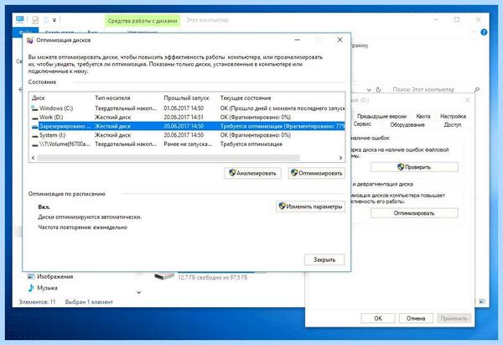
Task: Select Windows (C:) disk row
Action: [187, 108]
